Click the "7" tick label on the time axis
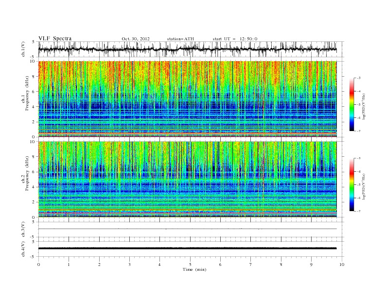 coord(251,264)
